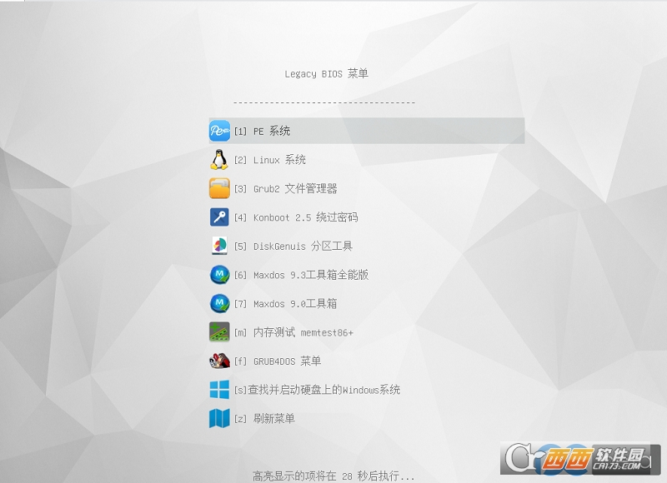Screen dimensions: 667x483
Task: Click the Linux penguin icon
Action: (x=219, y=160)
